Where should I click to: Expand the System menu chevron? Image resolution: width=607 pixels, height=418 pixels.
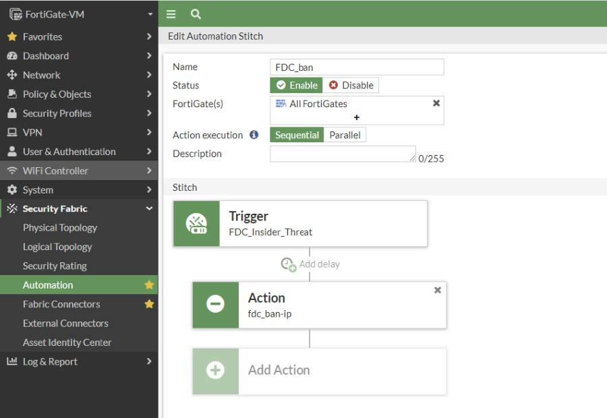coord(149,189)
